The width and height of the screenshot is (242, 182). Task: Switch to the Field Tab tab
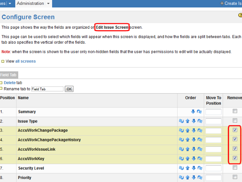click(x=9, y=75)
